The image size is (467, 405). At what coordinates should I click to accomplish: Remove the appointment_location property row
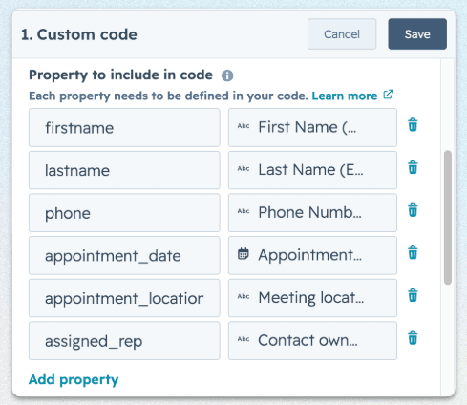(413, 295)
